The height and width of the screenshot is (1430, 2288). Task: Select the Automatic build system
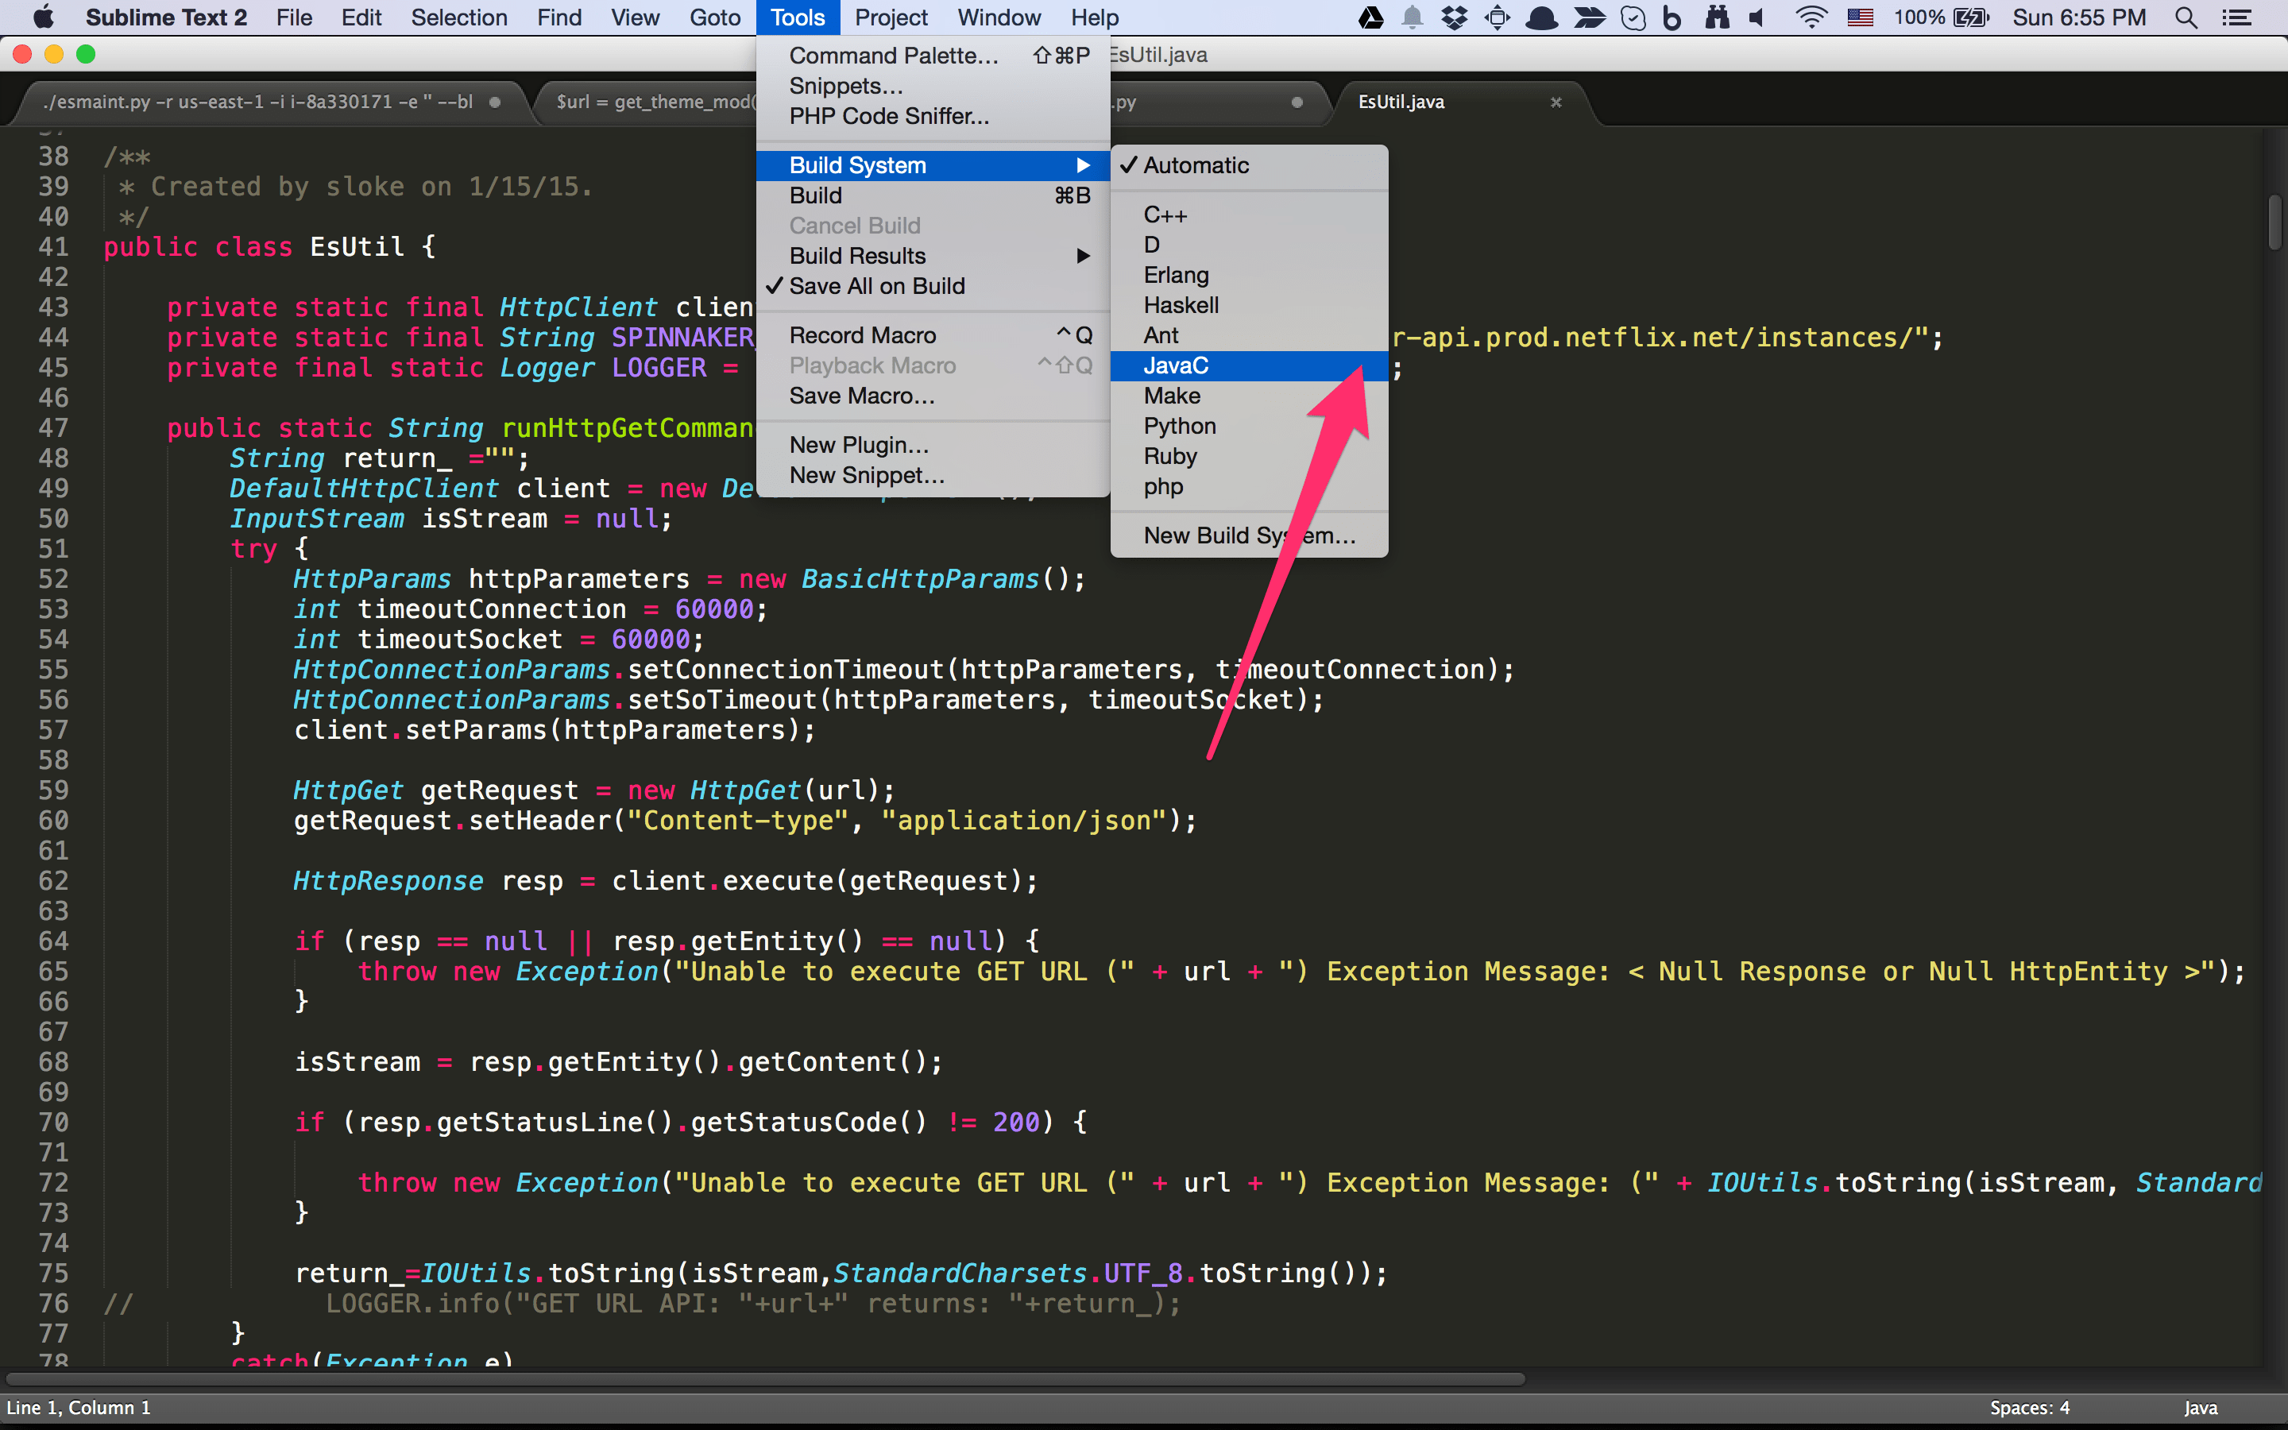pyautogui.click(x=1195, y=165)
